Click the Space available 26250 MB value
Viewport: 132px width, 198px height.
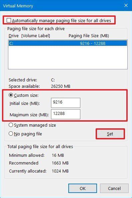[x=61, y=86]
